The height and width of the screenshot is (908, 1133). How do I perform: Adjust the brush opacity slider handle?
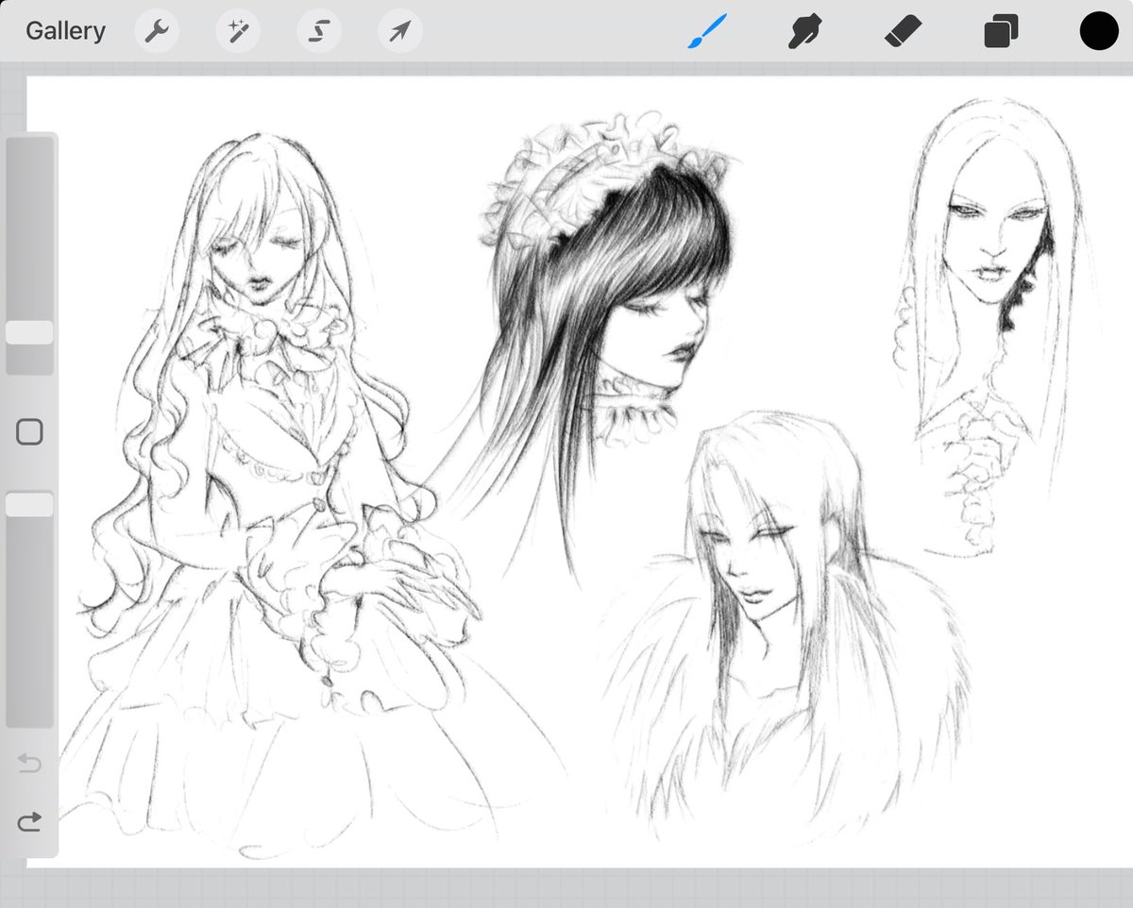[29, 505]
